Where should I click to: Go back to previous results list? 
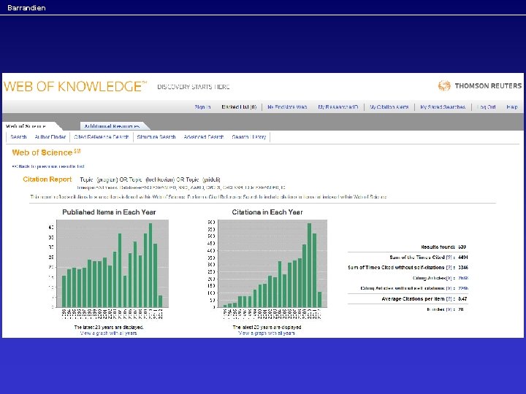pos(48,166)
